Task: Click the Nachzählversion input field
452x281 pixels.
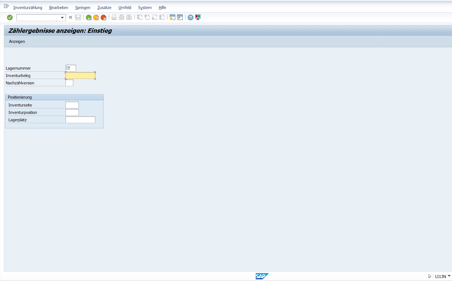Action: 69,83
